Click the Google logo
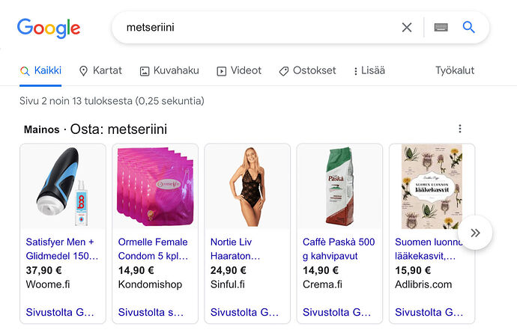The height and width of the screenshot is (333, 517). coord(49,28)
